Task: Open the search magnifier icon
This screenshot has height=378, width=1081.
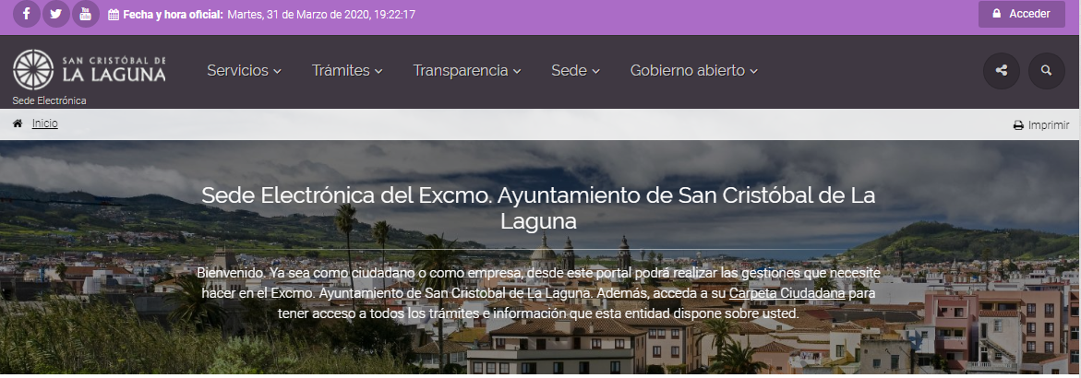Action: pos(1047,70)
